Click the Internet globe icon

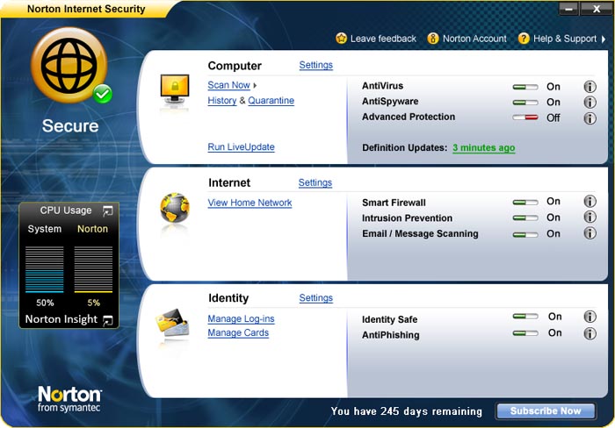tap(174, 209)
